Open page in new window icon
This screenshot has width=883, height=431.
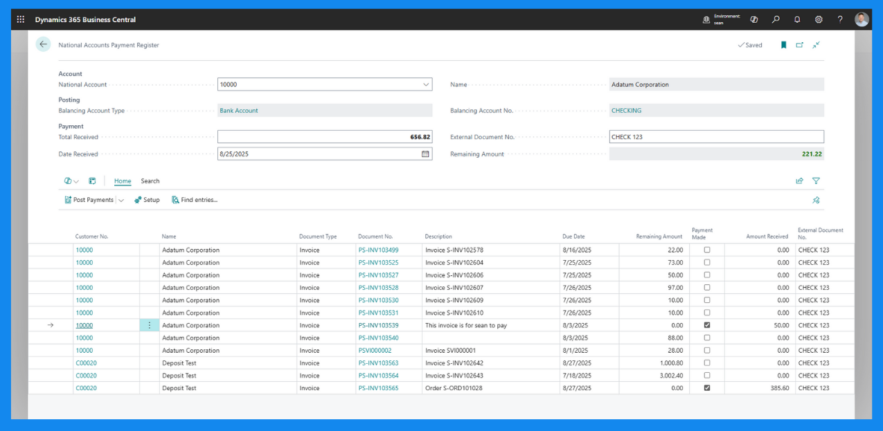tap(799, 45)
